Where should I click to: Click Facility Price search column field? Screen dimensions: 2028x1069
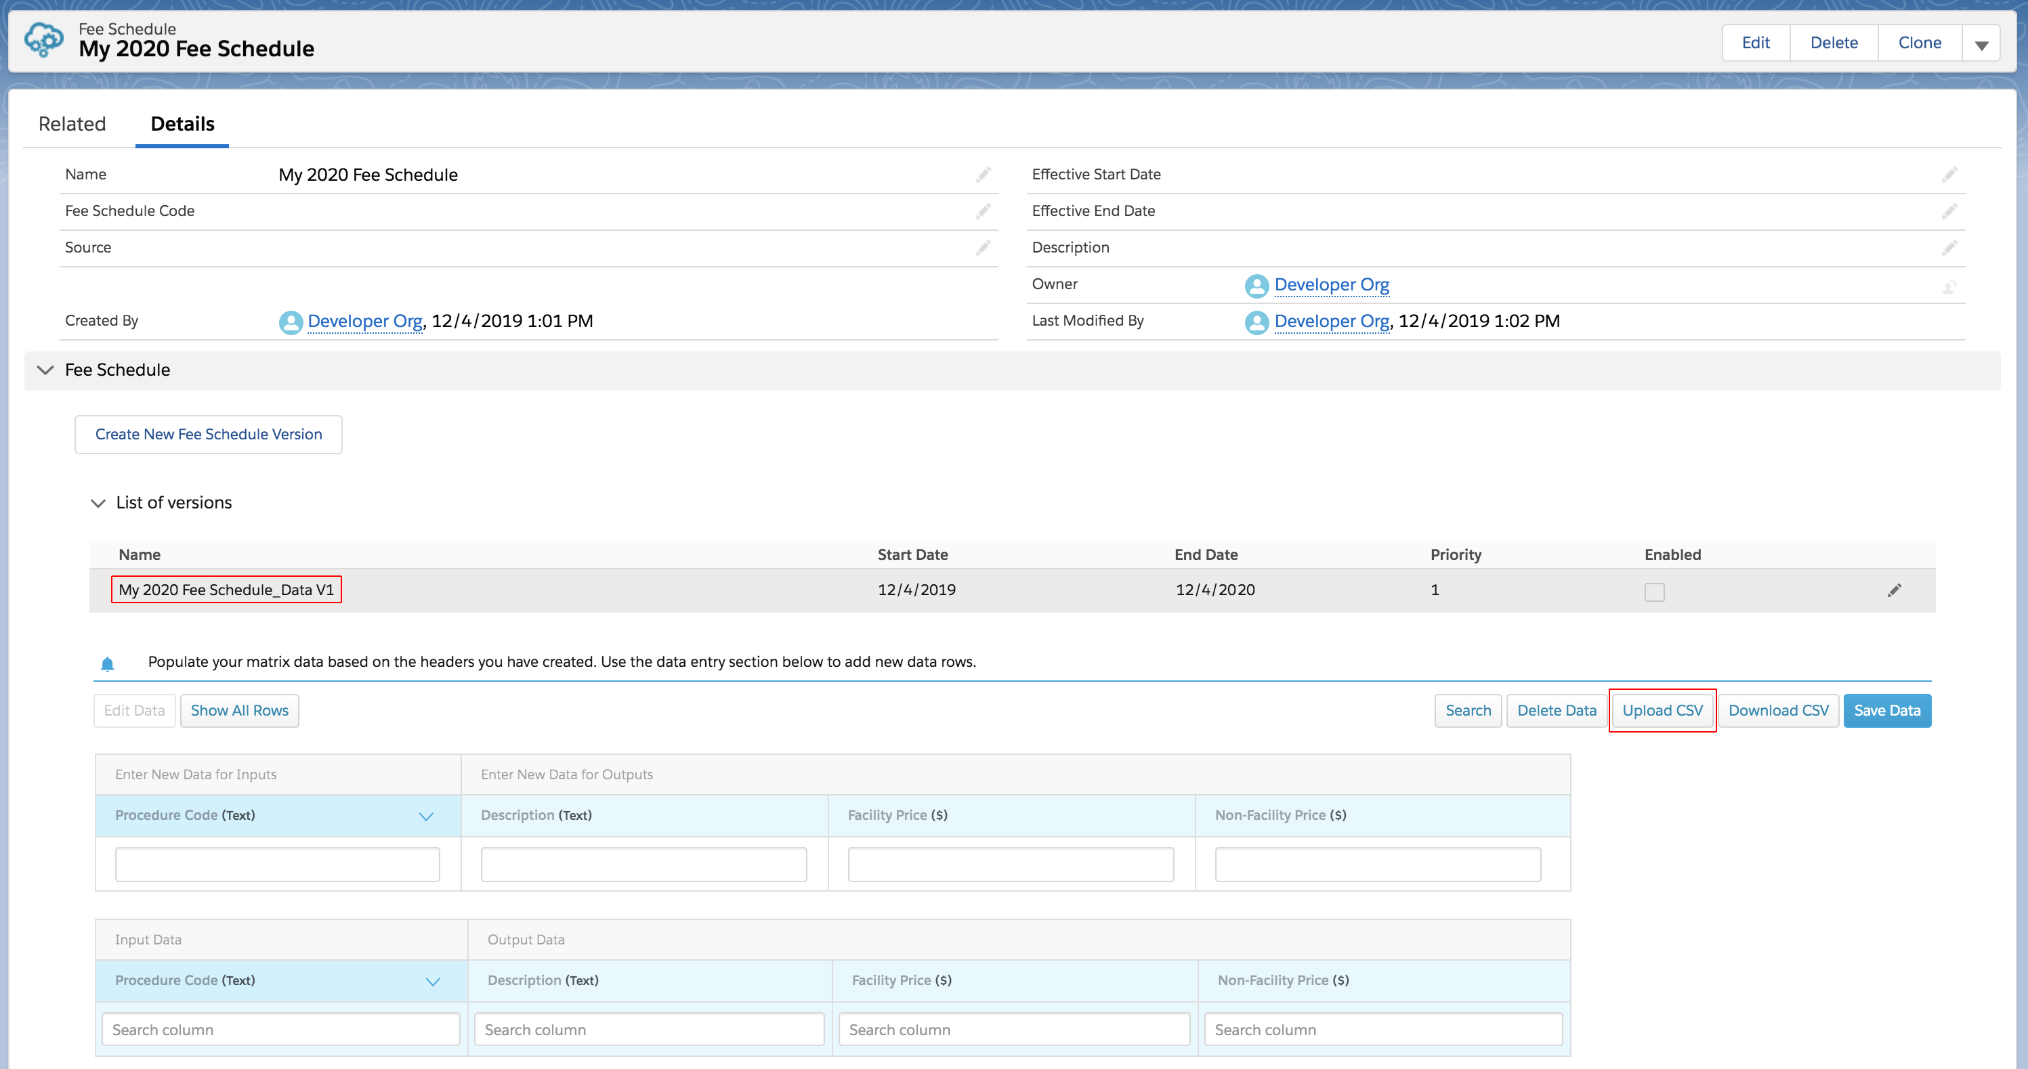pos(1013,1030)
